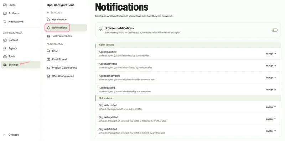Open the Agent modified In-App dropdown
Viewport: 285px width, 141px height.
pos(271,54)
